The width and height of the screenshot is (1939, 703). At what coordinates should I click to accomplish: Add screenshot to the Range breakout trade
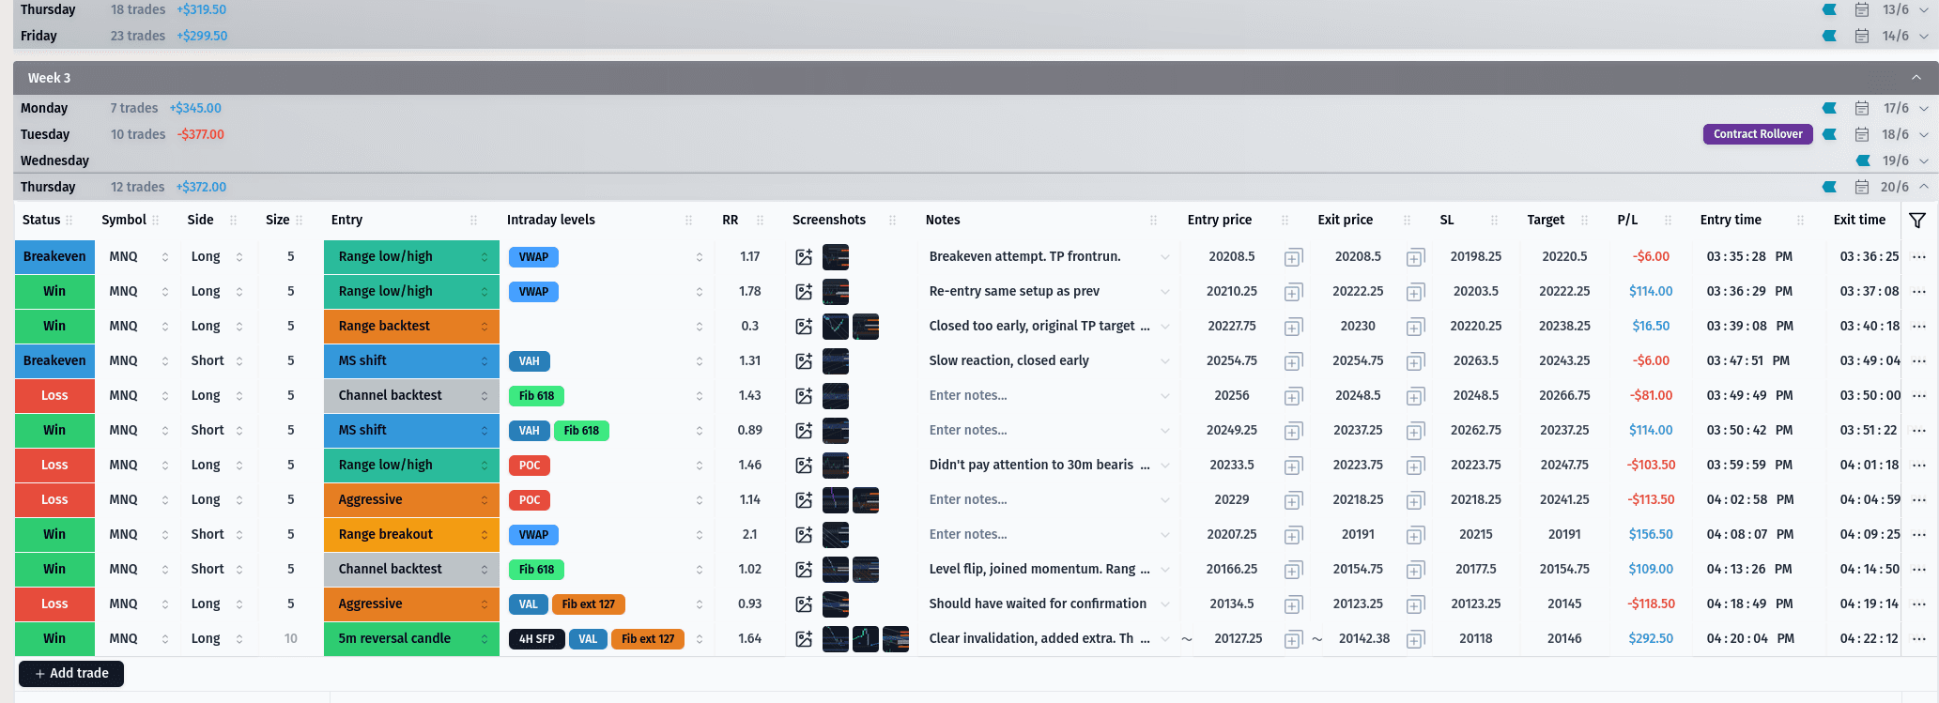point(804,535)
